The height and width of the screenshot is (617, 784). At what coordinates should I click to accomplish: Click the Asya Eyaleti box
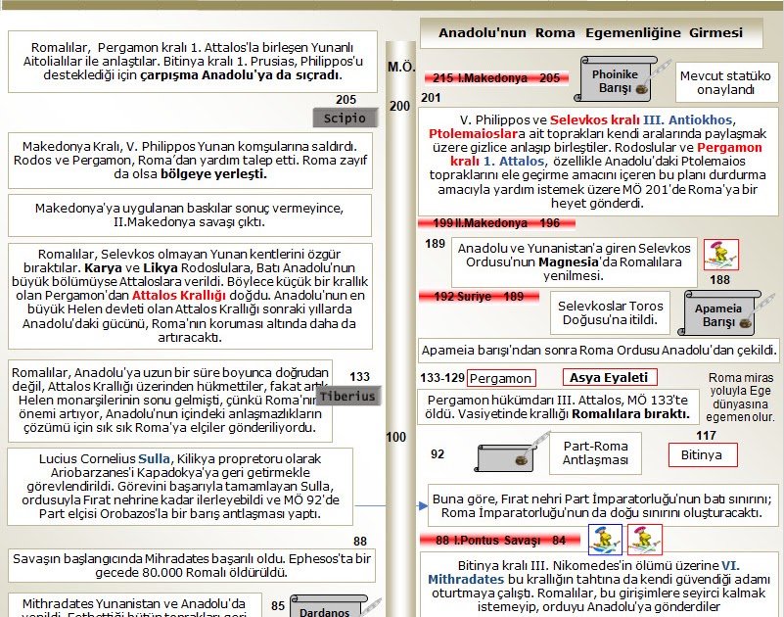point(610,377)
